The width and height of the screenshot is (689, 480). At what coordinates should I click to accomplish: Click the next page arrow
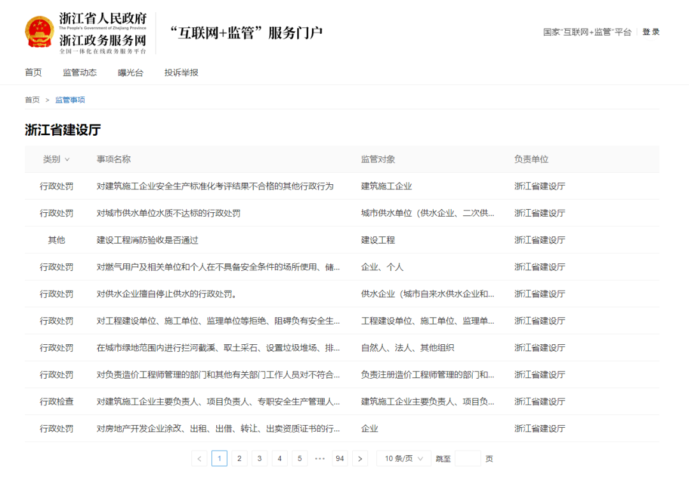point(360,458)
